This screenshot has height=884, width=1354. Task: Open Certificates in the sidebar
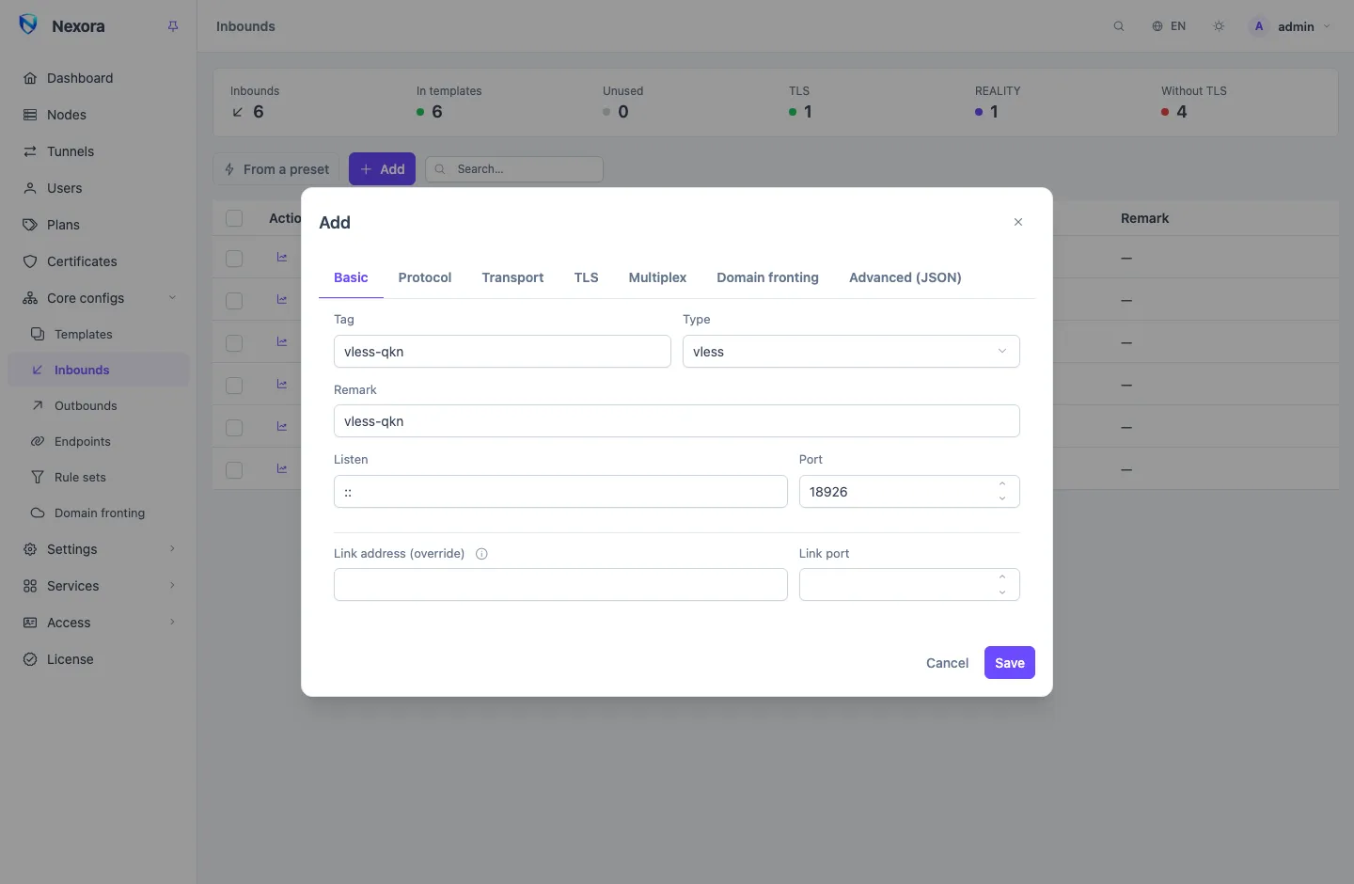pyautogui.click(x=99, y=261)
